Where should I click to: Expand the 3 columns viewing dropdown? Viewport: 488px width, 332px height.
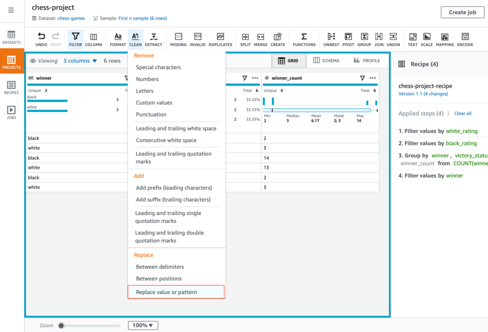tap(80, 61)
